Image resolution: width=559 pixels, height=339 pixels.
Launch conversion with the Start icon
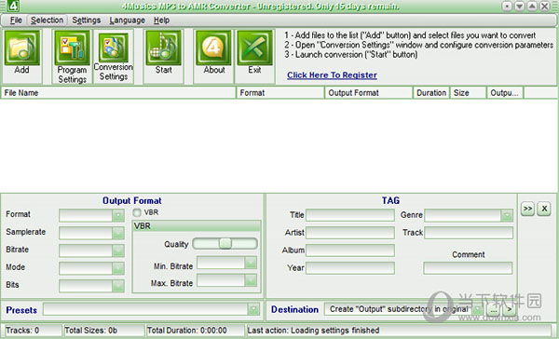point(164,48)
